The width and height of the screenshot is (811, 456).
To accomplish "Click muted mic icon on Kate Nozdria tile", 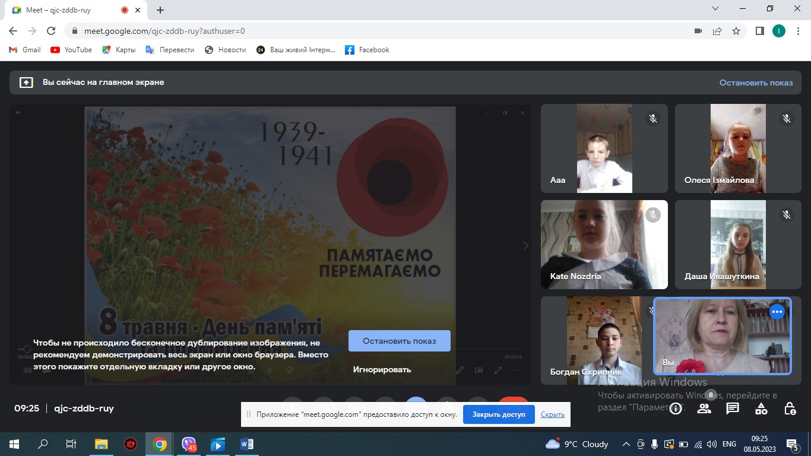I will pyautogui.click(x=653, y=215).
